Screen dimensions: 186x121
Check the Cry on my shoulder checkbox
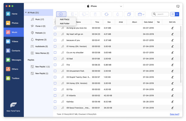pyautogui.click(x=55, y=52)
